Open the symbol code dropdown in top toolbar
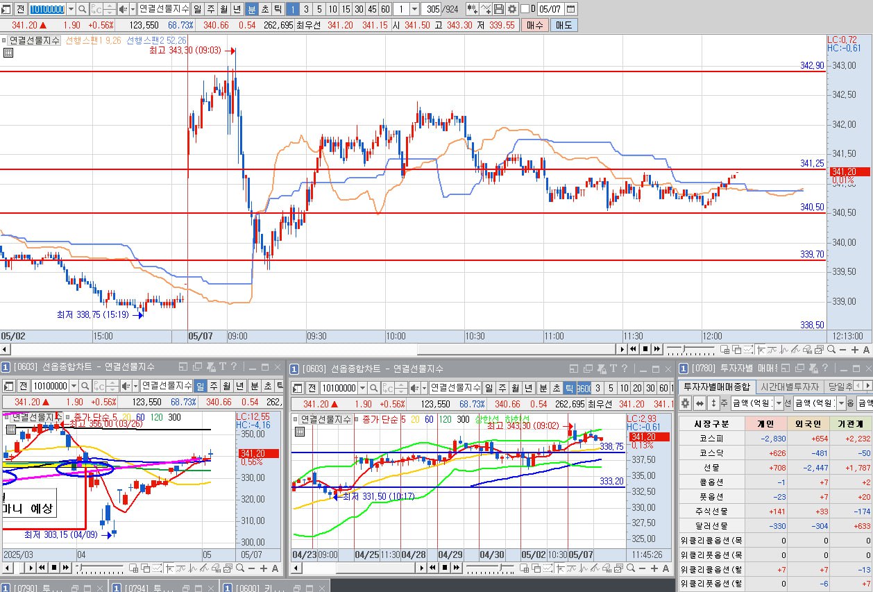The image size is (873, 592). (70, 9)
